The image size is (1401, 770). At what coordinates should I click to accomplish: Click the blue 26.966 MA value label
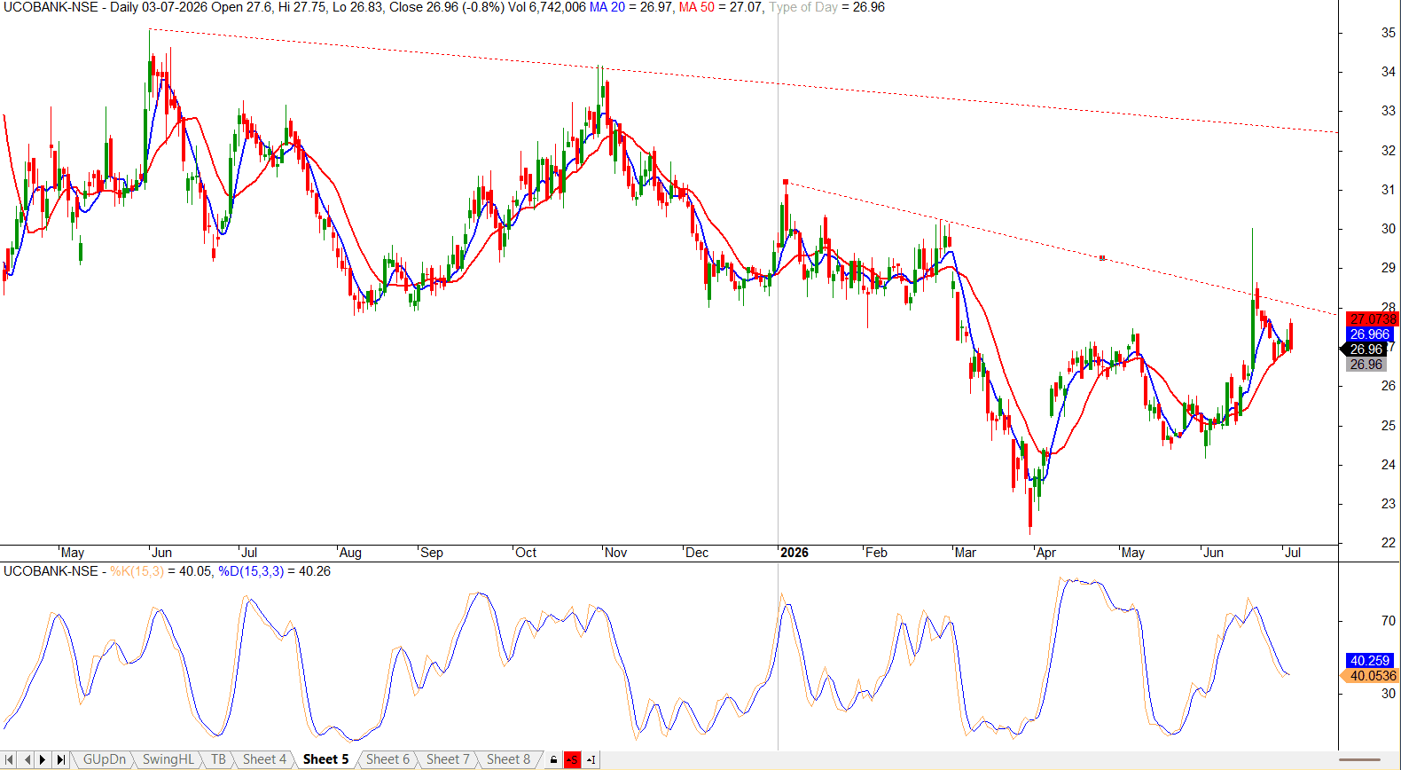[x=1370, y=334]
